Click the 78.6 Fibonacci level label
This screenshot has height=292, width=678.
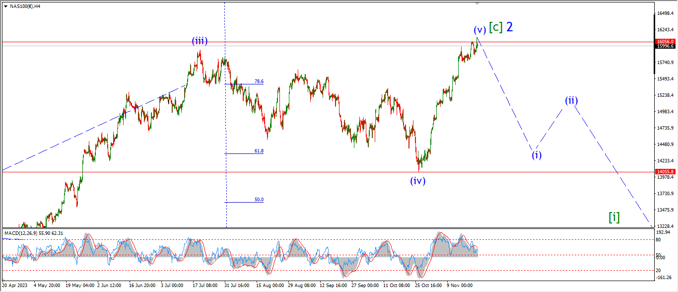259,81
